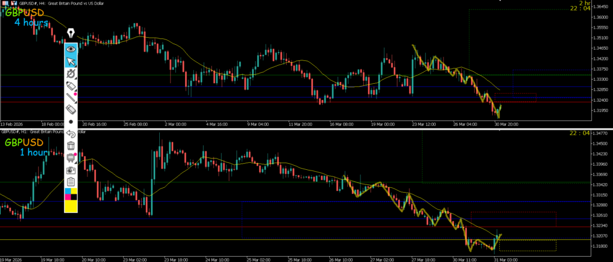Open the stamp tool dropdown below the trash

[71, 158]
